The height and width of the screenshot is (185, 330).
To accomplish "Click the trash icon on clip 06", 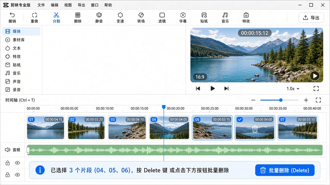I will [255, 129].
